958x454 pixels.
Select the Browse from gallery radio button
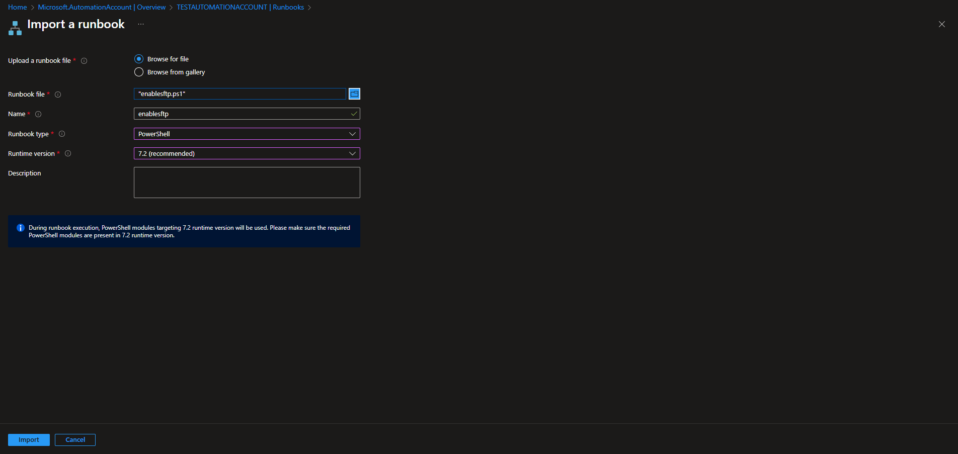pos(139,72)
